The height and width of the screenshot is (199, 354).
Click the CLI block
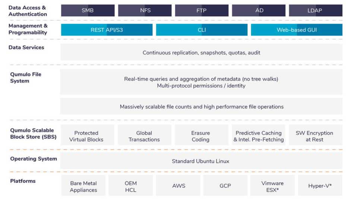(202, 30)
